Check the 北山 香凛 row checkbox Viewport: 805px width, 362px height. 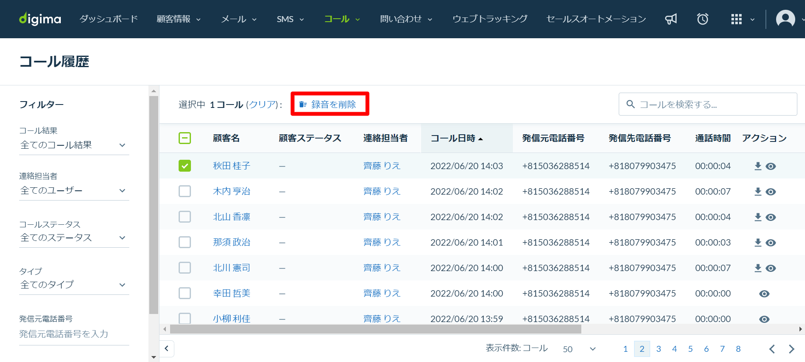pyautogui.click(x=185, y=217)
